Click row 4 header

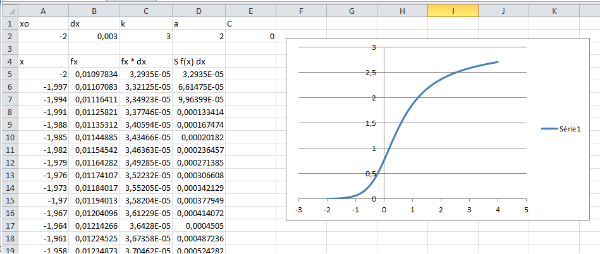(9, 61)
